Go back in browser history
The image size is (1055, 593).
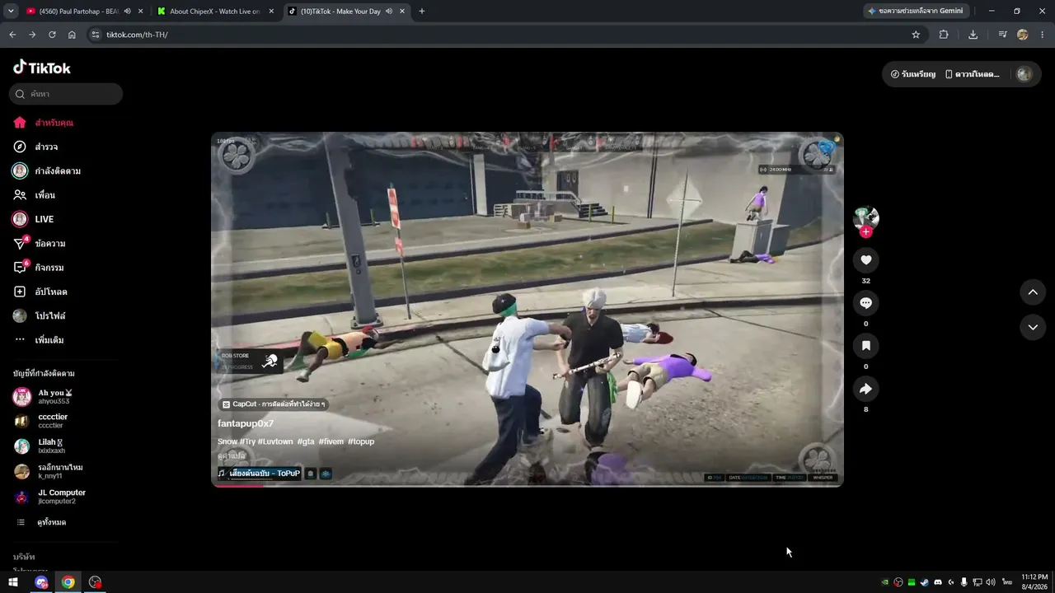click(12, 35)
